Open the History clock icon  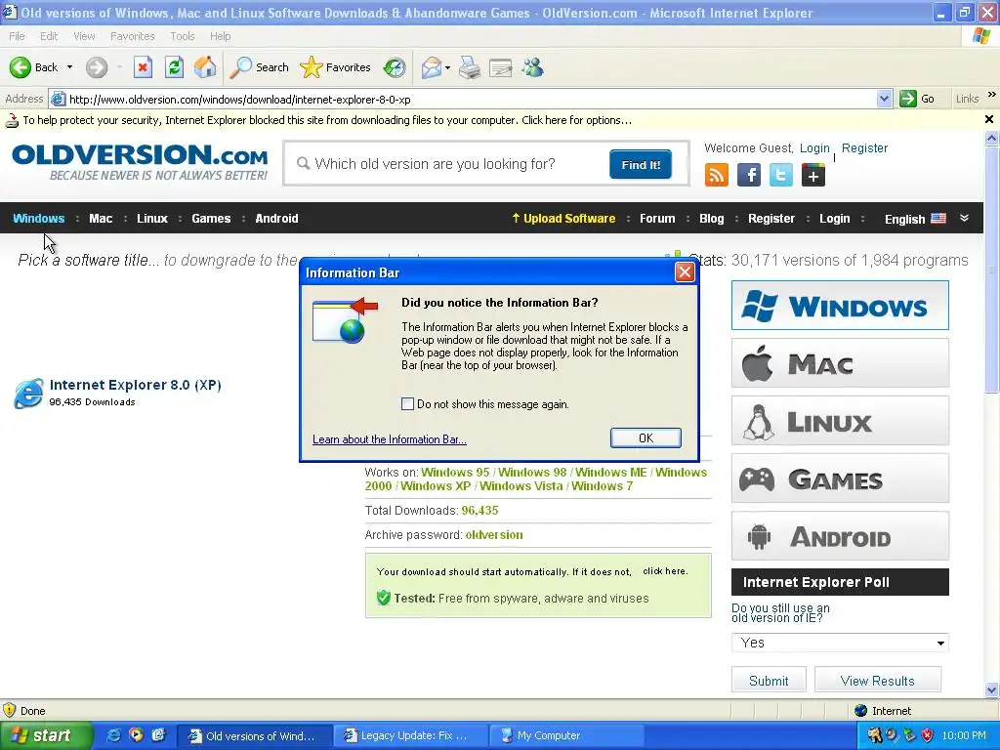pos(395,67)
